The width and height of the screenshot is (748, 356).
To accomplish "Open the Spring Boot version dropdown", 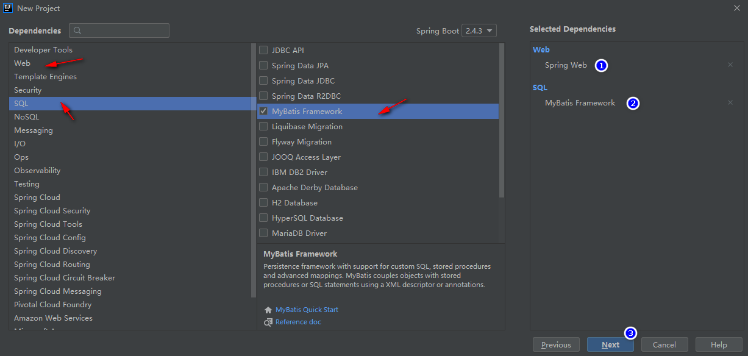I will coord(479,30).
